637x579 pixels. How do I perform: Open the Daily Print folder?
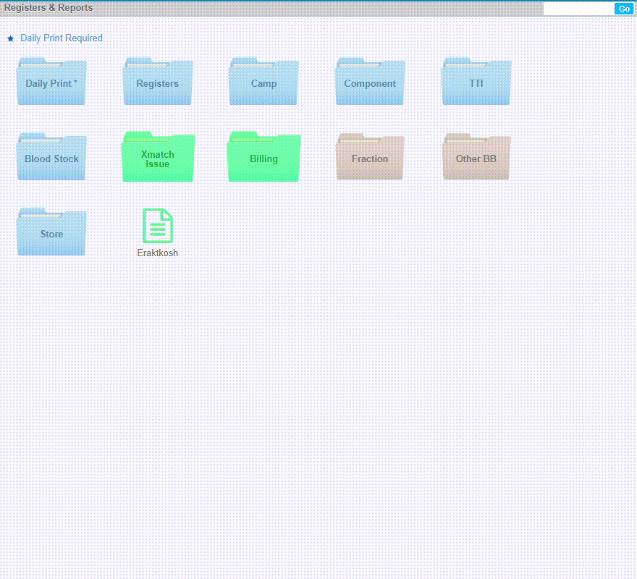(51, 83)
